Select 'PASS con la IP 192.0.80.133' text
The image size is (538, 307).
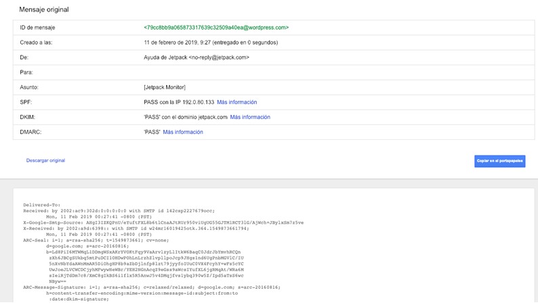tap(179, 102)
